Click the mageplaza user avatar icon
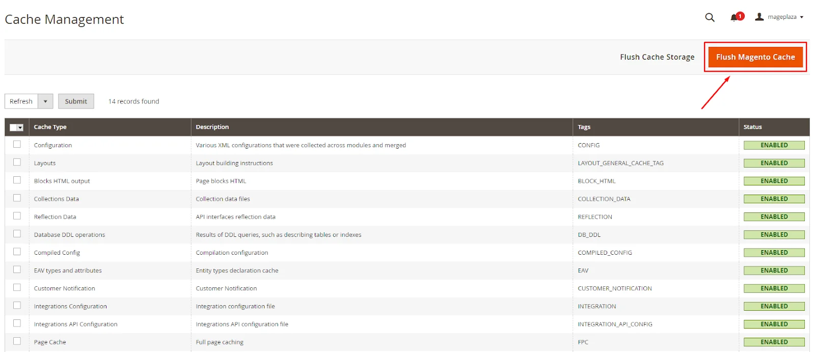Image resolution: width=815 pixels, height=352 pixels. click(759, 17)
